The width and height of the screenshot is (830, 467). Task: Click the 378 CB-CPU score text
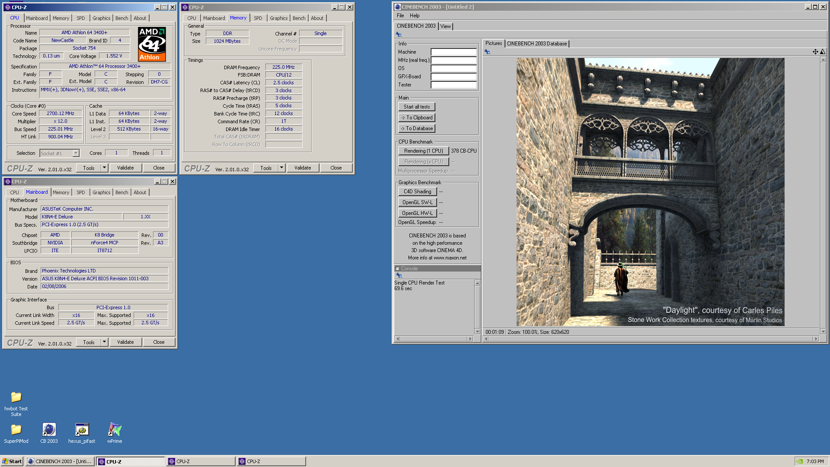pos(463,151)
